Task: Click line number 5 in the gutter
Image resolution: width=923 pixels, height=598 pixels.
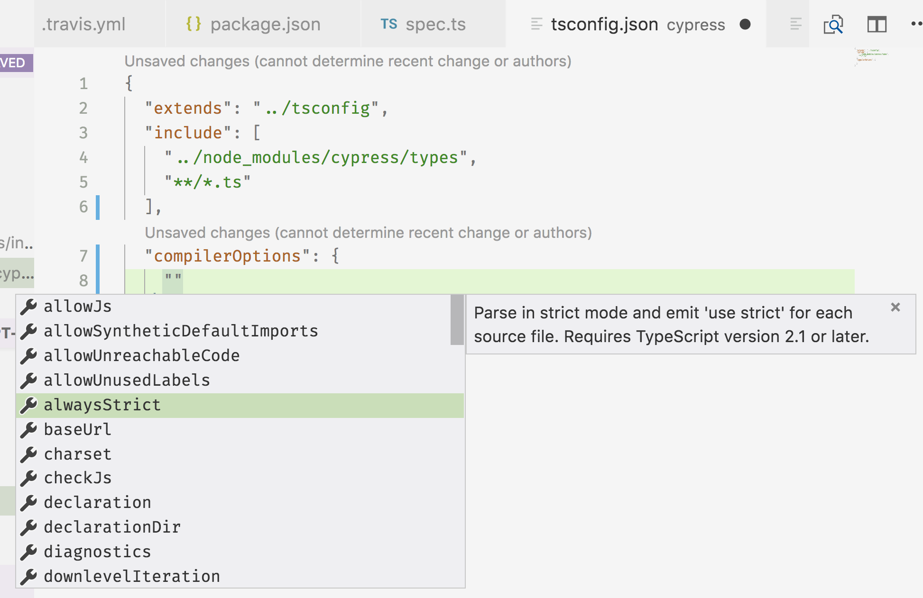Action: (83, 182)
